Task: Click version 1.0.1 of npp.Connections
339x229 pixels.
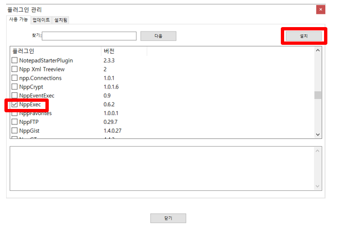Action: pos(109,78)
